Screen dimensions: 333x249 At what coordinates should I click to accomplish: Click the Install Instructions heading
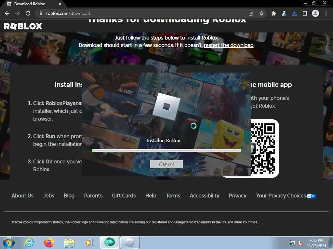click(x=68, y=85)
